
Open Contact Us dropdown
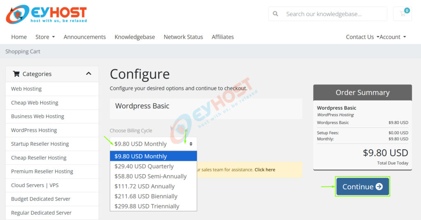pos(362,37)
